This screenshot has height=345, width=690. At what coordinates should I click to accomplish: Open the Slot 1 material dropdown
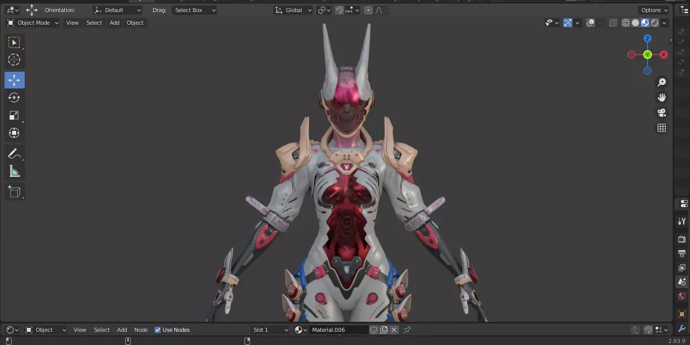click(270, 330)
